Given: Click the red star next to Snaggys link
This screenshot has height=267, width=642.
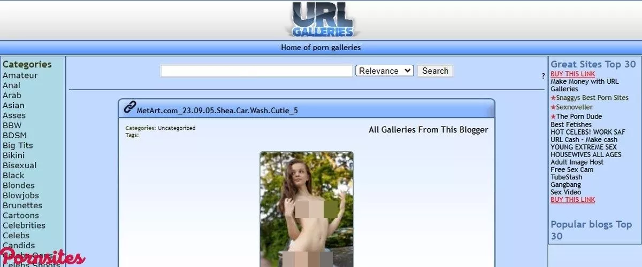Looking at the screenshot, I should pos(553,98).
